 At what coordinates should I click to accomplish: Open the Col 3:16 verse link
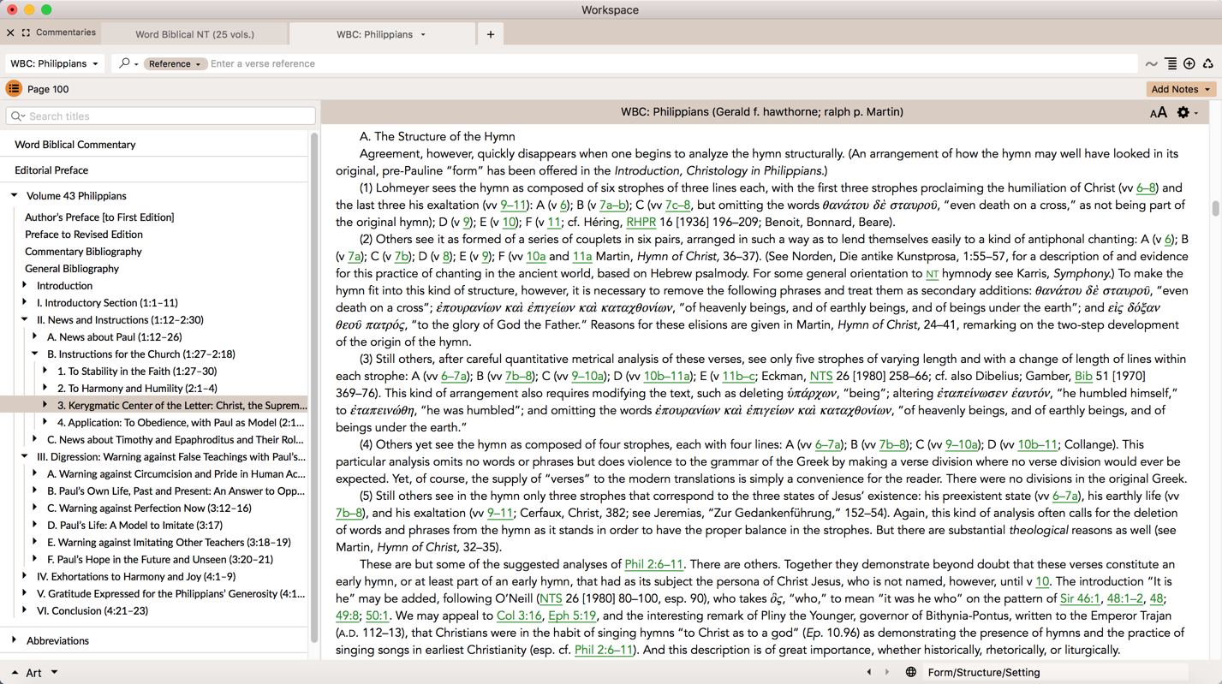(519, 616)
